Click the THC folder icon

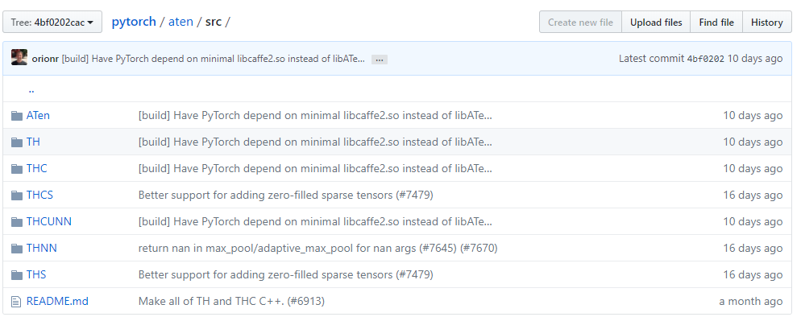(17, 169)
